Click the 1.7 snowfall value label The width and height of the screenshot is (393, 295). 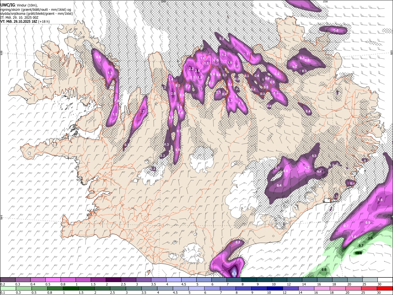point(142,112)
